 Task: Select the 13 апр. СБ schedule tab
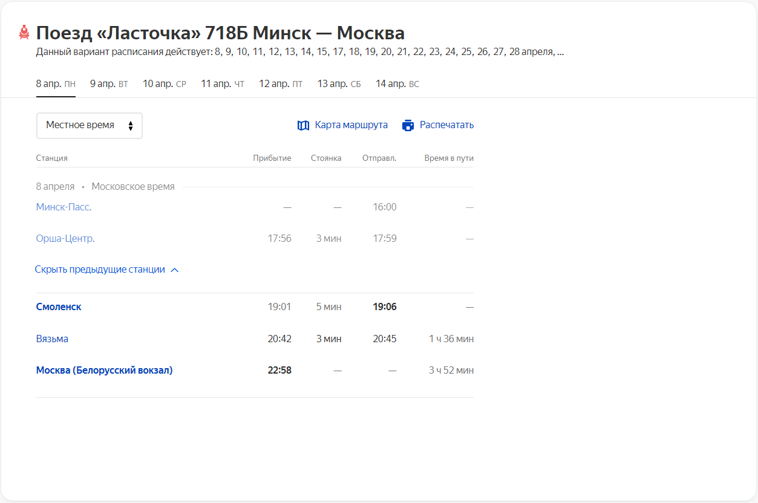tap(339, 83)
